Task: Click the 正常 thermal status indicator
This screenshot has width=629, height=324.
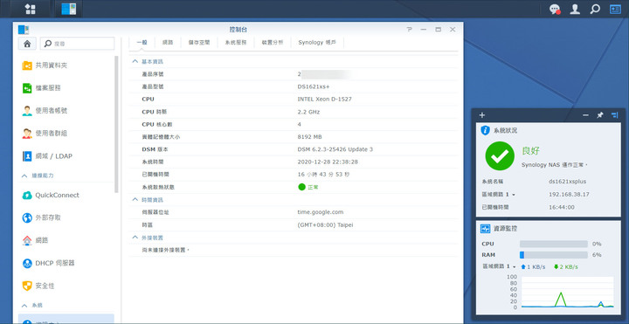Action: click(308, 187)
